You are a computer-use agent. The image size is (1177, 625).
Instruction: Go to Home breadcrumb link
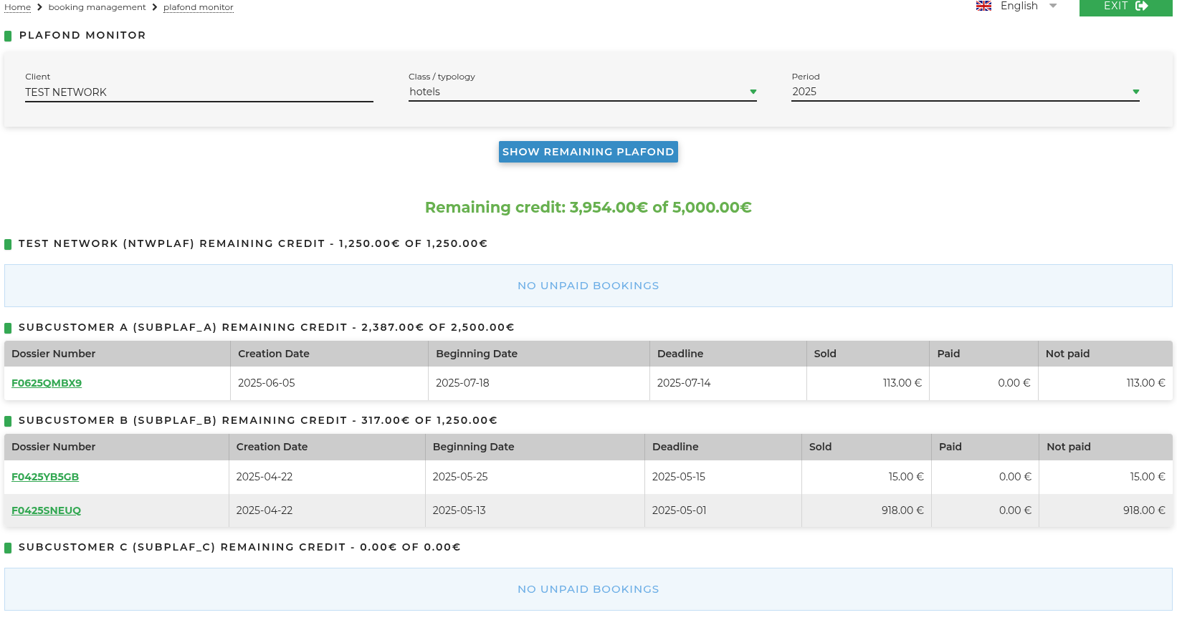pyautogui.click(x=17, y=7)
